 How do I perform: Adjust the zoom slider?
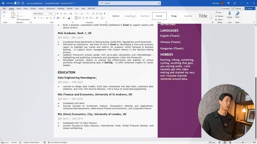243,142
